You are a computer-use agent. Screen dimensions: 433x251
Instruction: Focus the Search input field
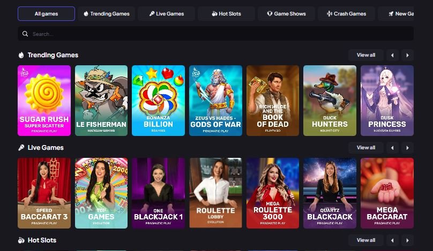pos(215,34)
